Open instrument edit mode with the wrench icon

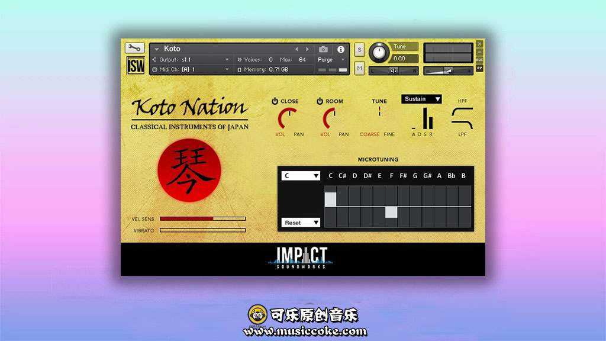click(x=134, y=48)
